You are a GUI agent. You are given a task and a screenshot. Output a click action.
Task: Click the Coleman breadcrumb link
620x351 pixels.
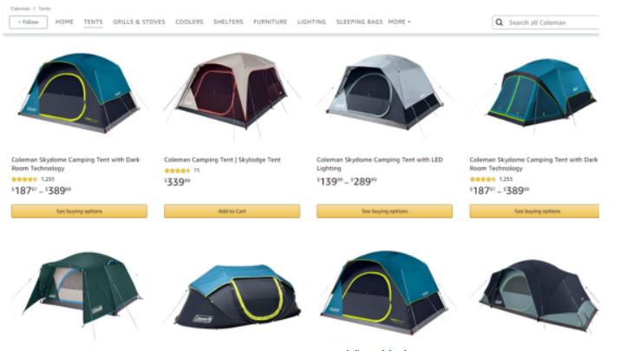click(x=21, y=9)
